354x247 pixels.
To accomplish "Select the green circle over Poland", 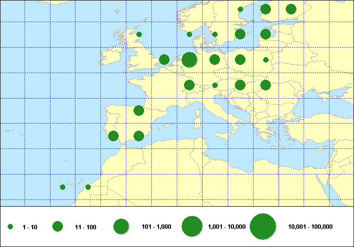I will coord(240,60).
